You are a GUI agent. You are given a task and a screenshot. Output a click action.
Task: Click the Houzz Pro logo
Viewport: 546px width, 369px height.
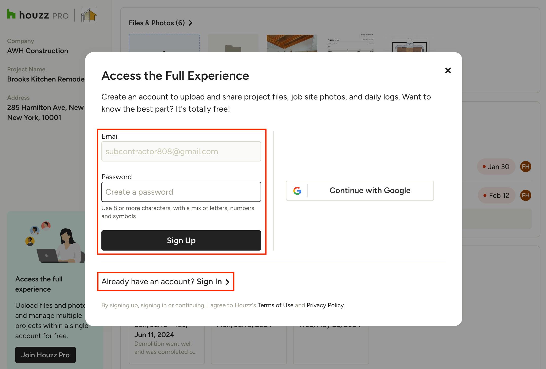pos(38,15)
